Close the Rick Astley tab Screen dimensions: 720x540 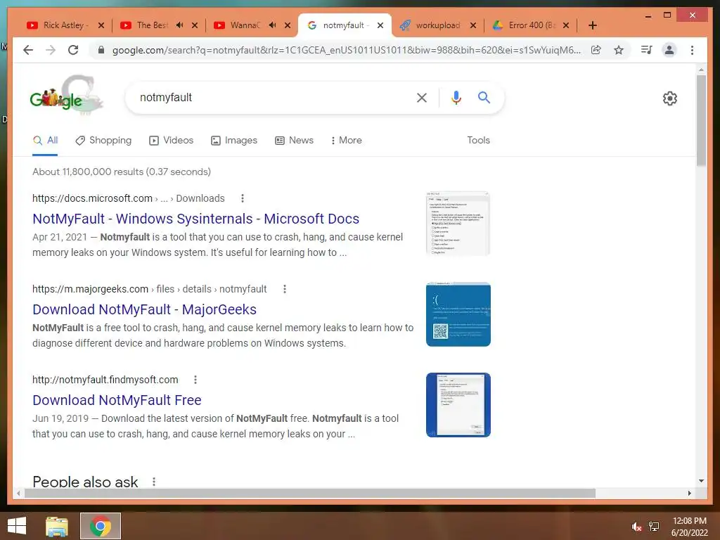101,25
